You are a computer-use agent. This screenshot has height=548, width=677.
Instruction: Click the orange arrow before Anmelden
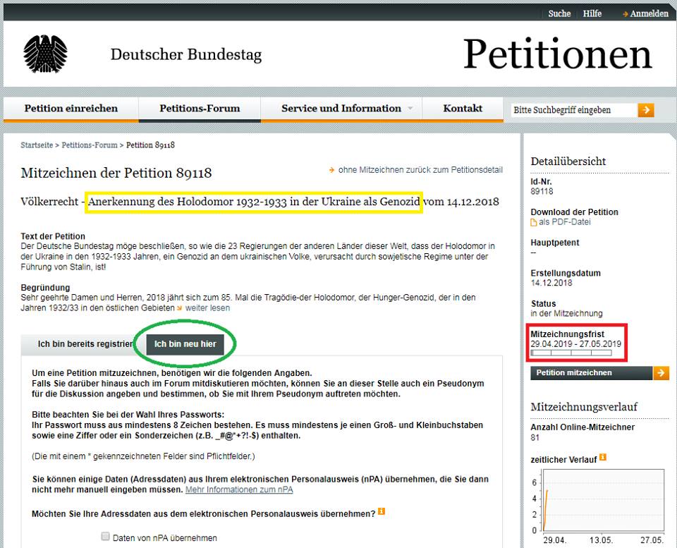625,14
